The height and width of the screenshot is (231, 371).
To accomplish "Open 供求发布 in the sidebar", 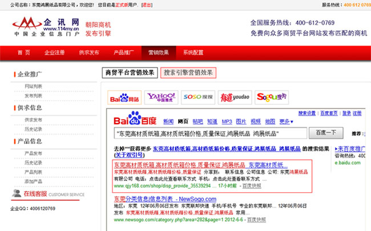I will [x=33, y=120].
